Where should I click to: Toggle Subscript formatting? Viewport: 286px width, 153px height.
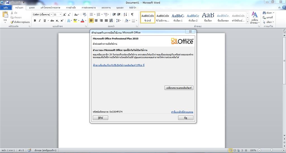pyautogui.click(x=57, y=21)
